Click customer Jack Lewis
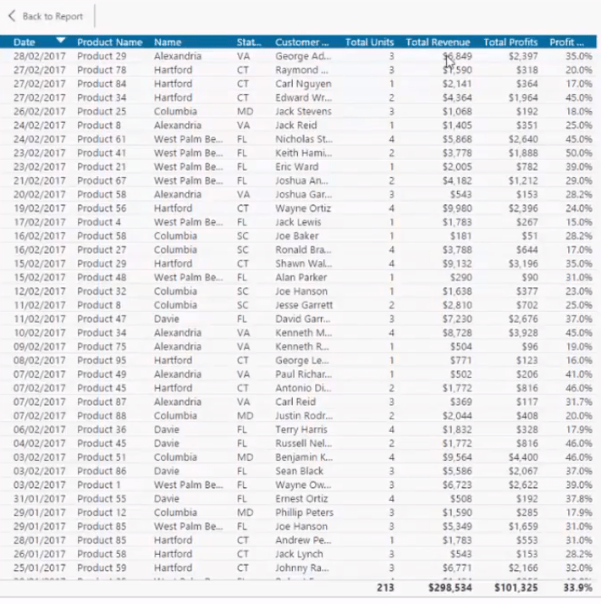Viewport: 601px width, 604px height. tap(298, 222)
